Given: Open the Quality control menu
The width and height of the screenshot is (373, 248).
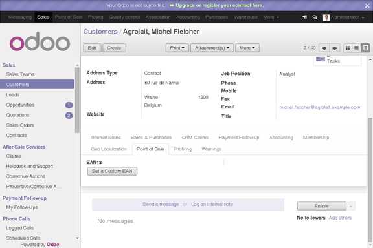Looking at the screenshot, I should point(124,17).
